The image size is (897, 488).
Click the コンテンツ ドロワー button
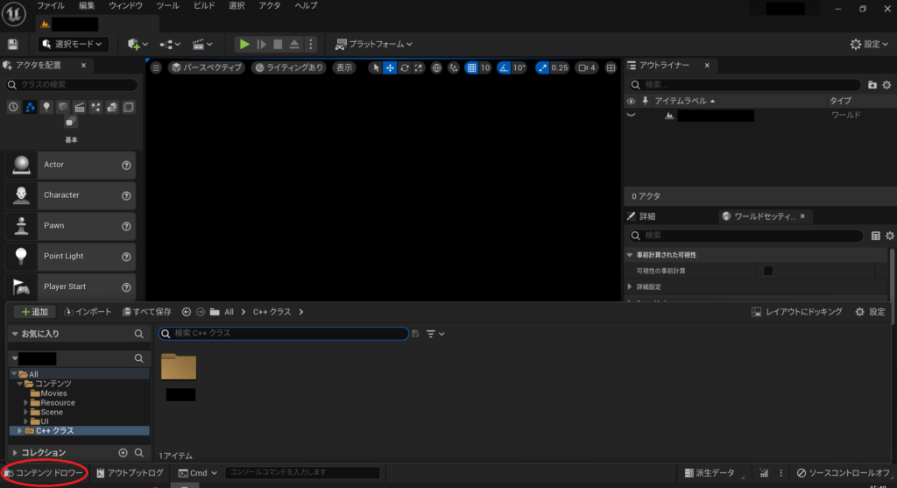45,473
